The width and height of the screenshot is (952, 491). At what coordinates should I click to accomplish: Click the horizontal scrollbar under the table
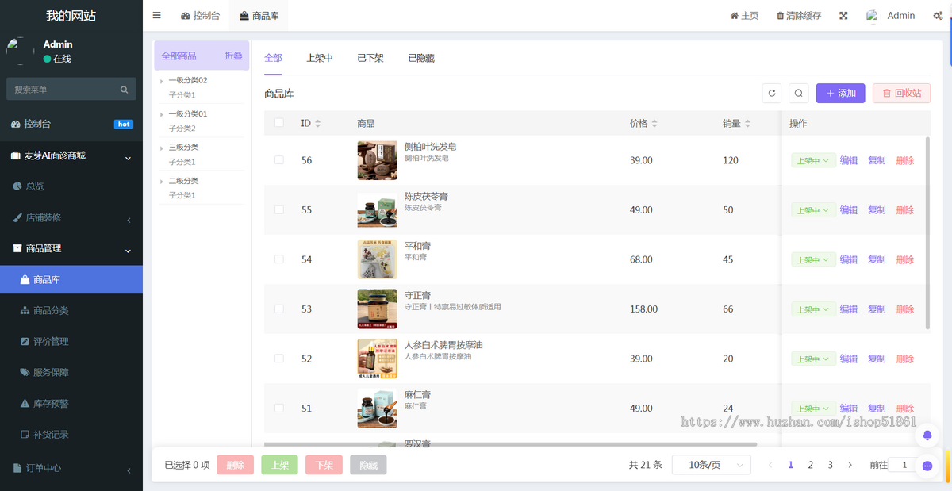[510, 445]
